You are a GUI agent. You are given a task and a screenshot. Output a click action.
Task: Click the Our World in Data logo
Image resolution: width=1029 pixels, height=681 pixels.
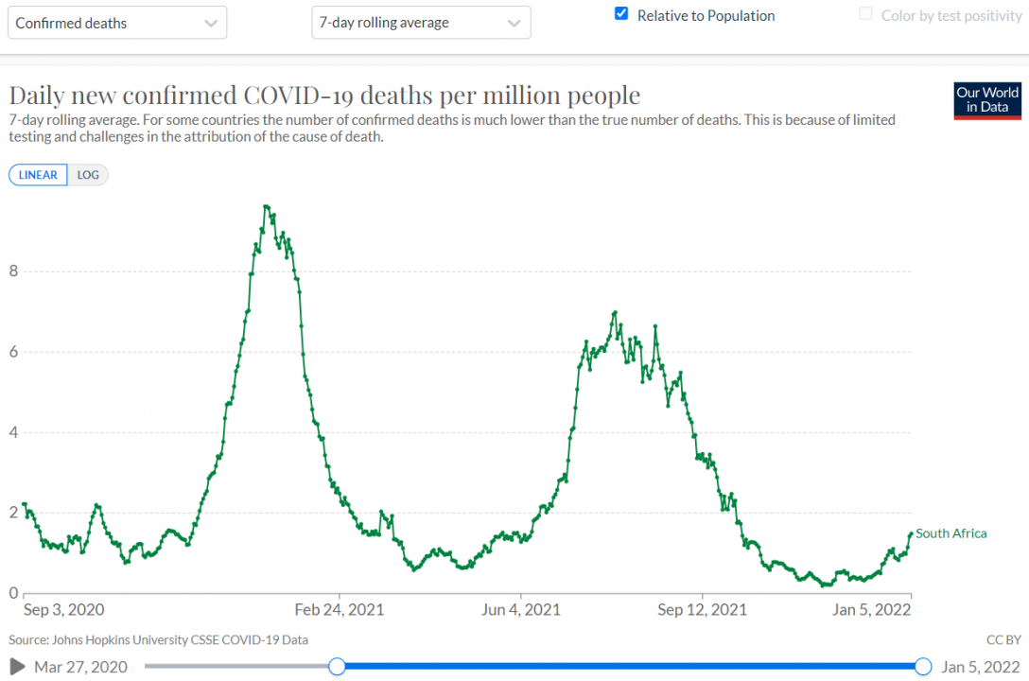tap(987, 100)
